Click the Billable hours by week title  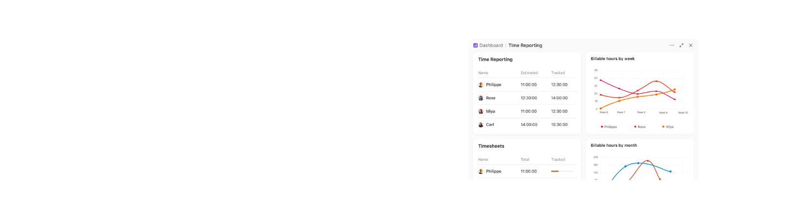click(612, 59)
